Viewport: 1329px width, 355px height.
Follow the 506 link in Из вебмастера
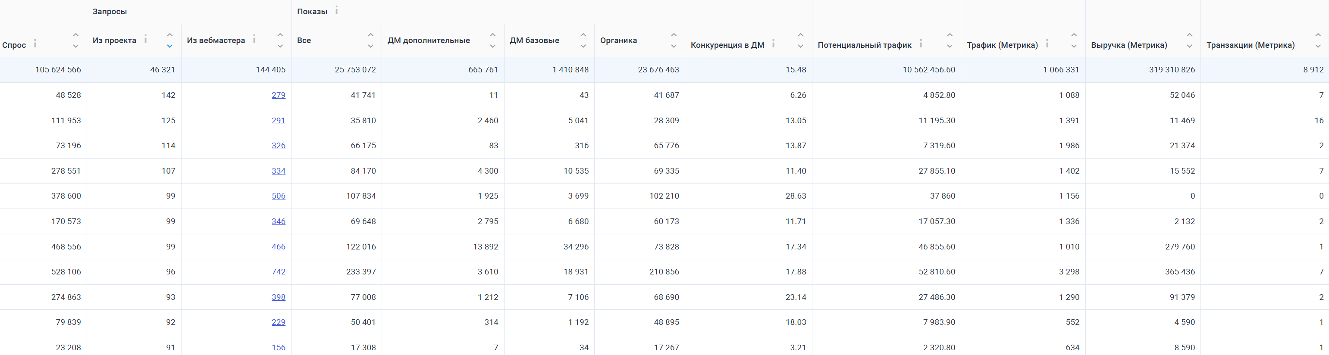(x=279, y=196)
